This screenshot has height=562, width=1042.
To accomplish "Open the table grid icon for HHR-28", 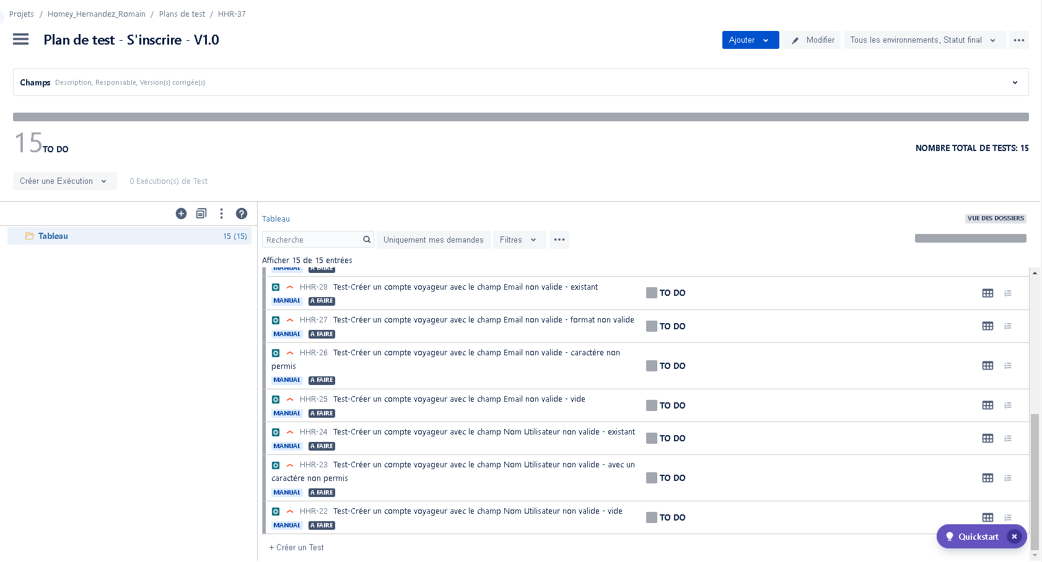I will click(987, 293).
